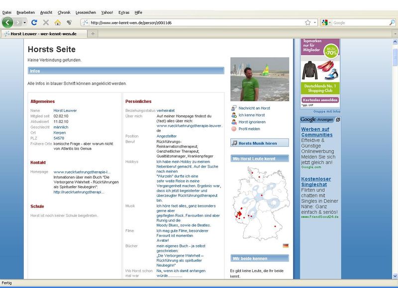
Task: Open the back-navigation history dropdown arrow
Action: [x=23, y=22]
